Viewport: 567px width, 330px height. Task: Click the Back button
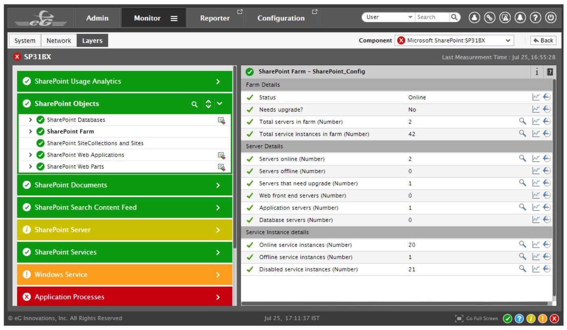543,40
